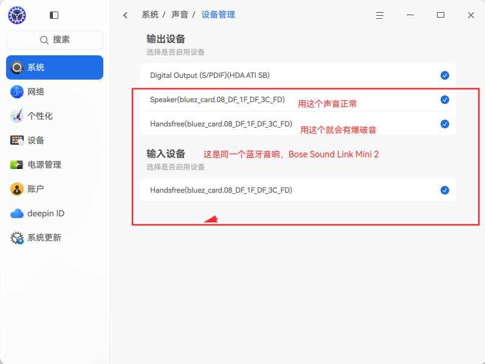Click the deepin ID cloud icon
The width and height of the screenshot is (485, 364).
tap(17, 213)
